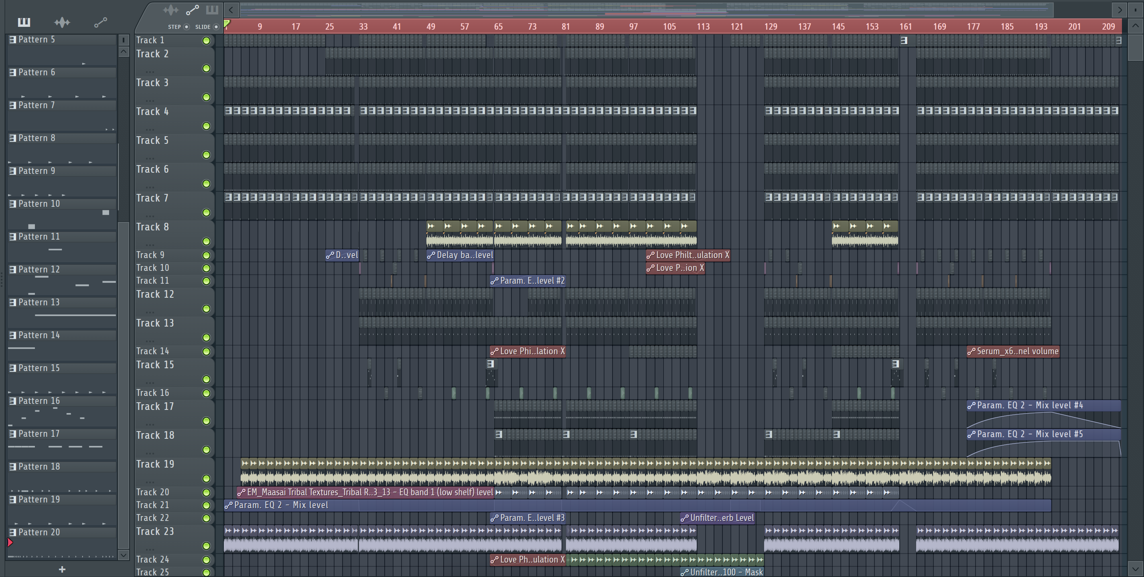The width and height of the screenshot is (1144, 577).
Task: Show audio clips in picker panel
Action: point(62,22)
